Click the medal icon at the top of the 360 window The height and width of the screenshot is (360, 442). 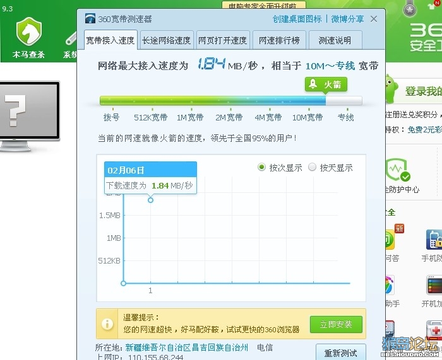point(410,9)
